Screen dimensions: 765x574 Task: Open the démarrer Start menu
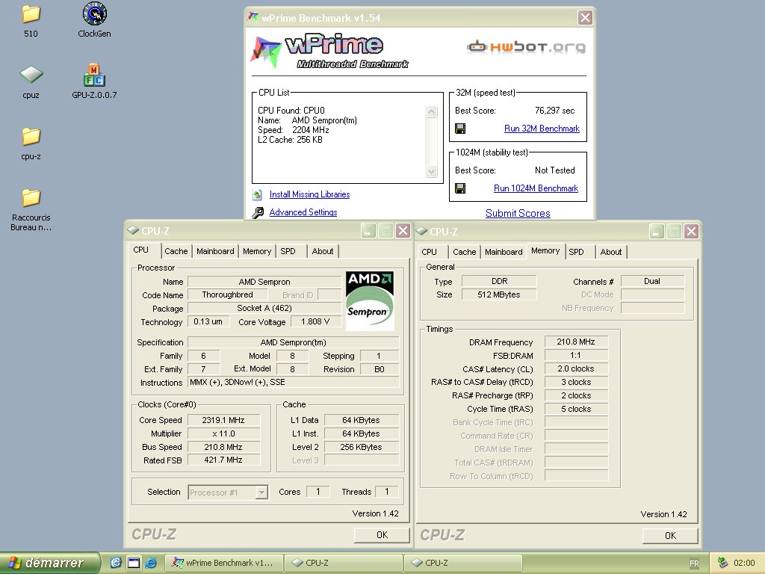click(x=50, y=563)
